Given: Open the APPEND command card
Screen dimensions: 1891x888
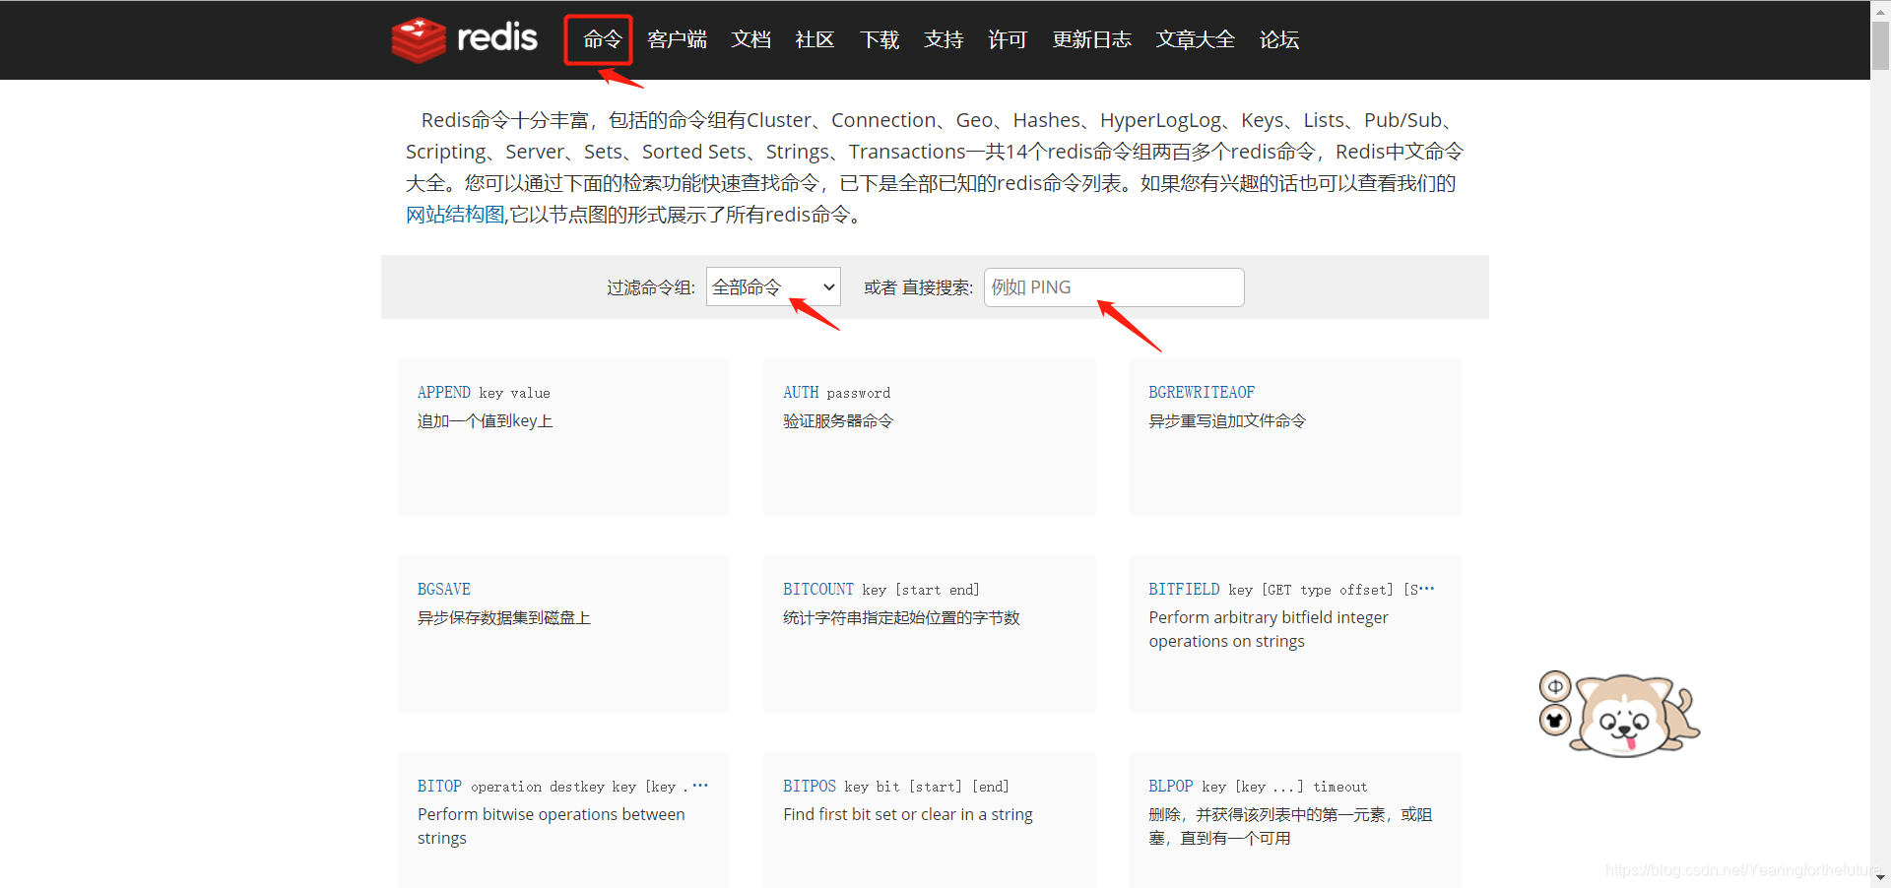Looking at the screenshot, I should point(563,437).
